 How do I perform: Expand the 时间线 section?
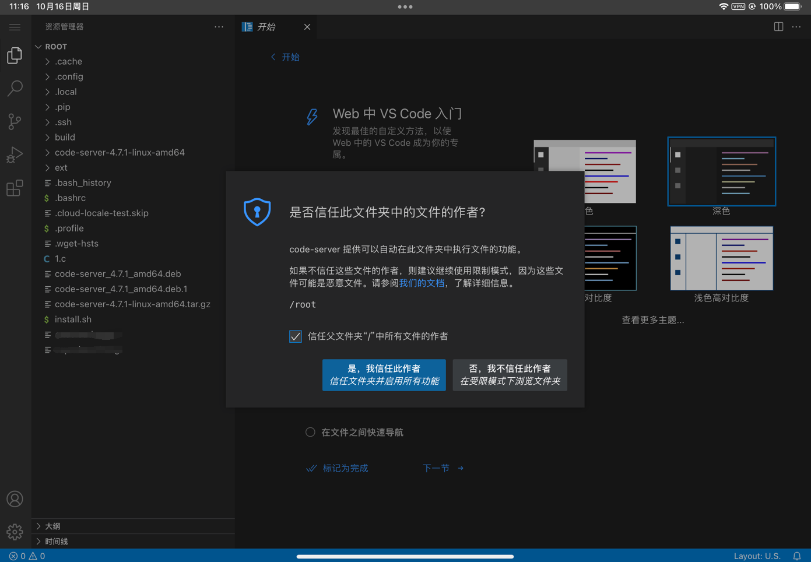point(57,541)
